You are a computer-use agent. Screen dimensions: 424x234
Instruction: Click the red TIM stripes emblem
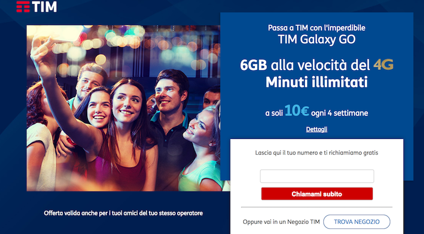[23, 7]
